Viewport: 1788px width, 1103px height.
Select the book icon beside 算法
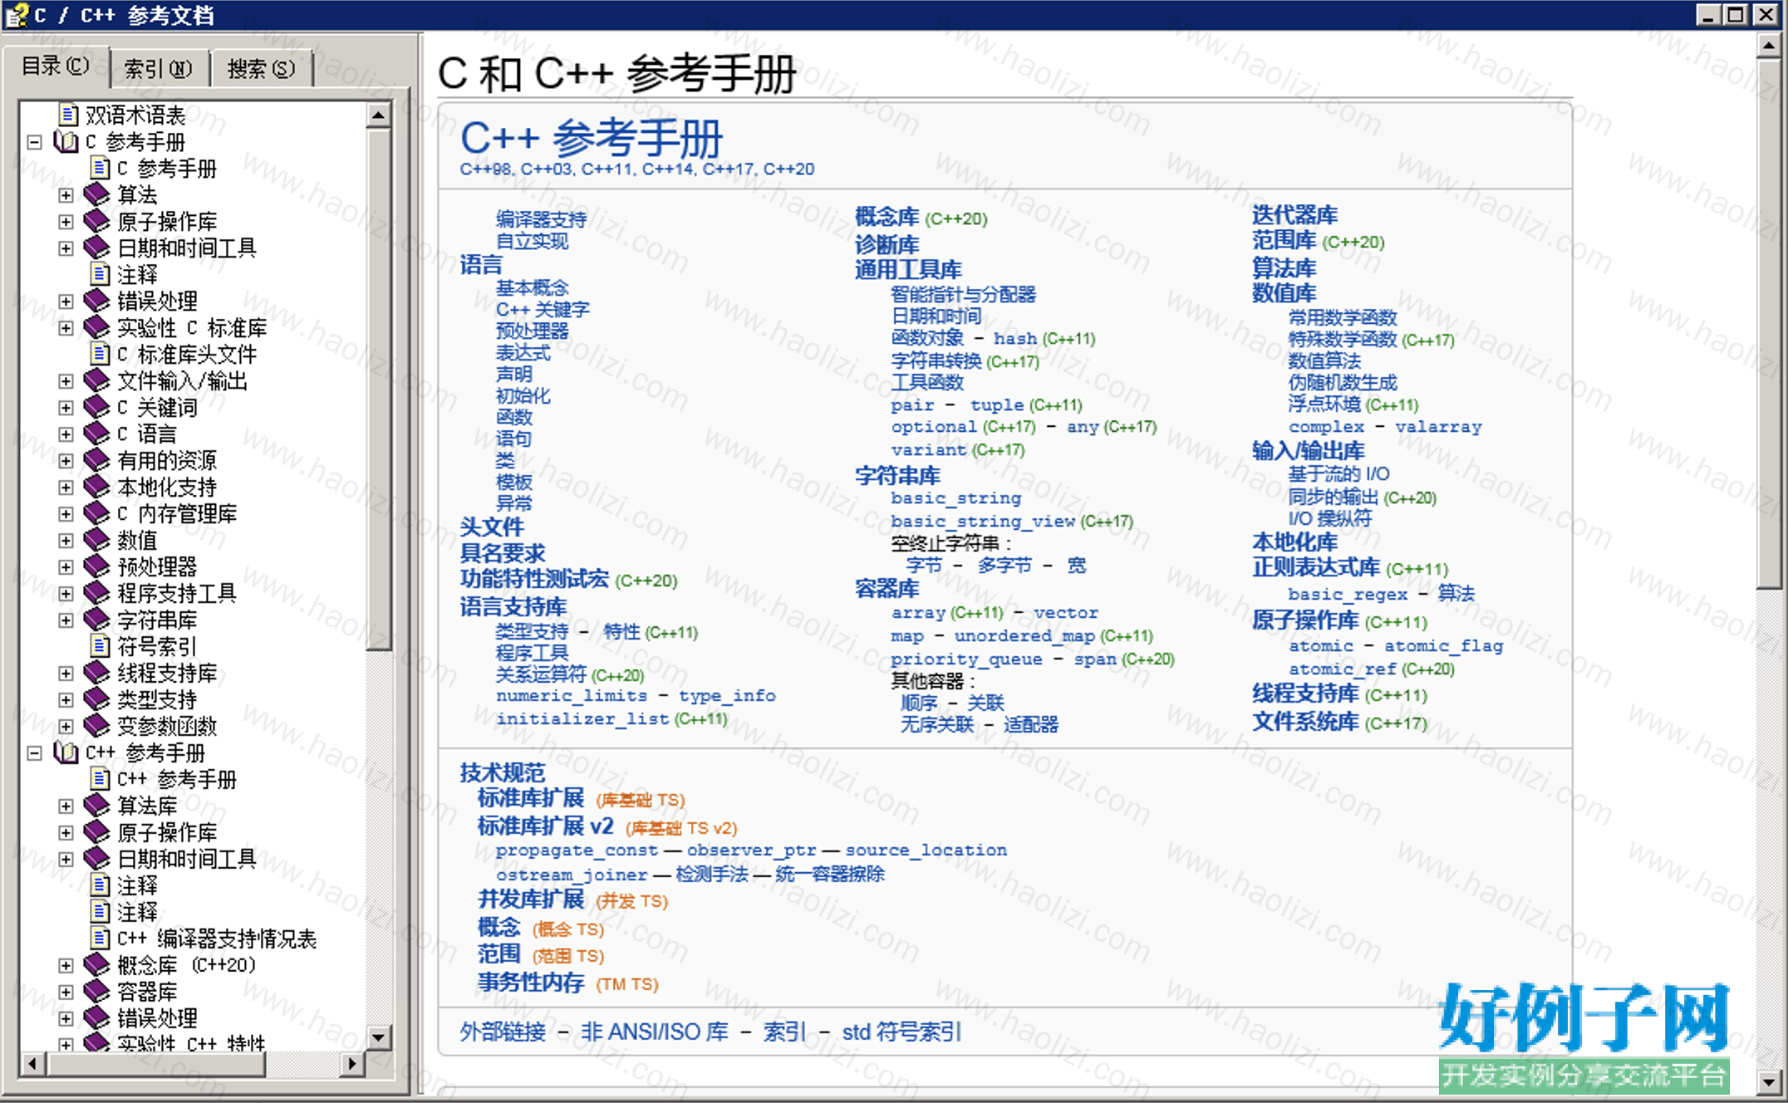point(97,194)
